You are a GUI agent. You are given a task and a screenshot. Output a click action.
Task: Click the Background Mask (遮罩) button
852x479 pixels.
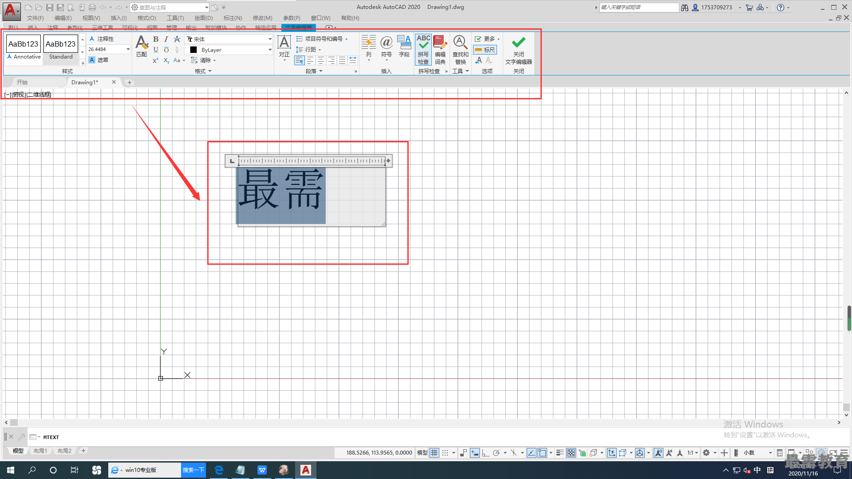pyautogui.click(x=99, y=60)
